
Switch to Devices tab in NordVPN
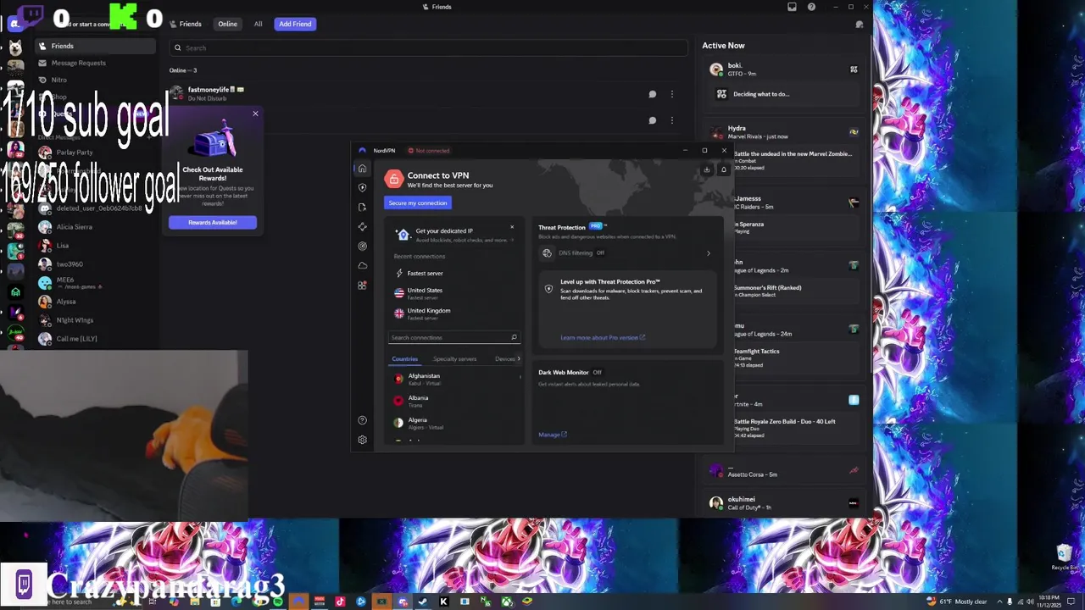tap(505, 359)
